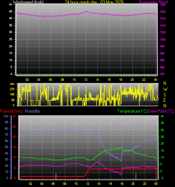Click the Barometer (hpa) axis title
Viewport: 175px width, 187px height.
[154, 2]
